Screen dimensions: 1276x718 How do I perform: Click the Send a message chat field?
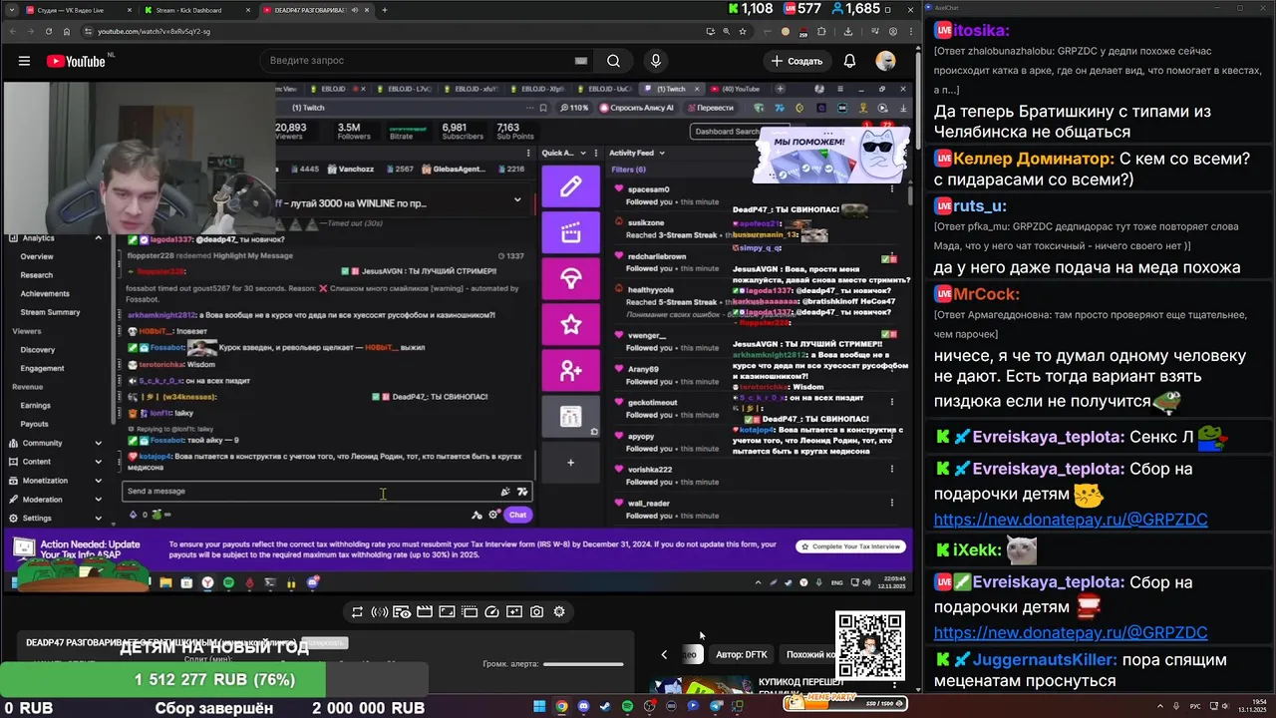[327, 491]
